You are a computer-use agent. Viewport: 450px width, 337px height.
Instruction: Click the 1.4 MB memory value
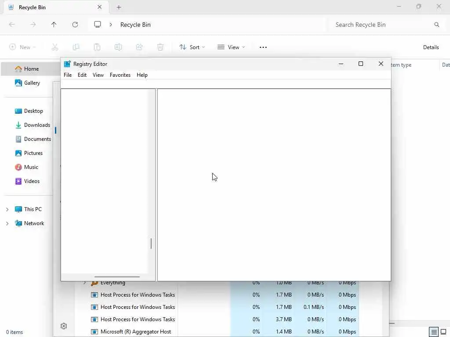(x=283, y=332)
